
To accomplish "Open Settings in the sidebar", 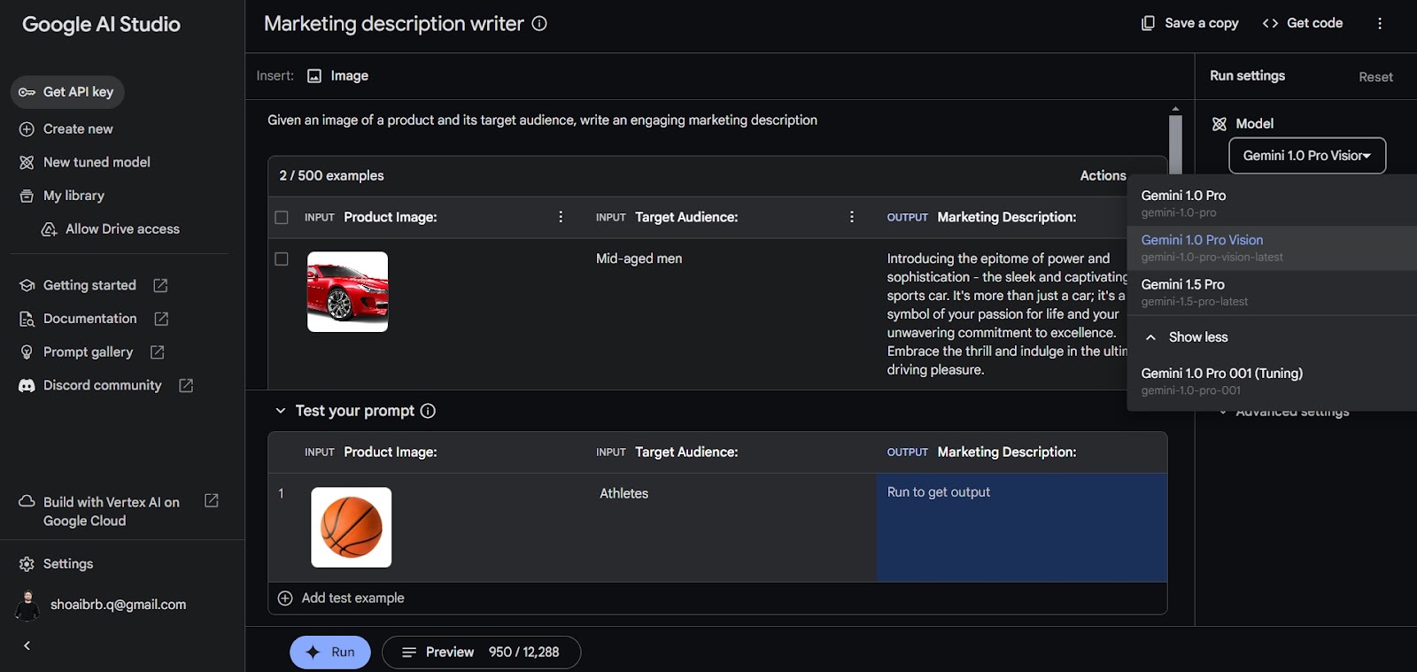I will [56, 564].
